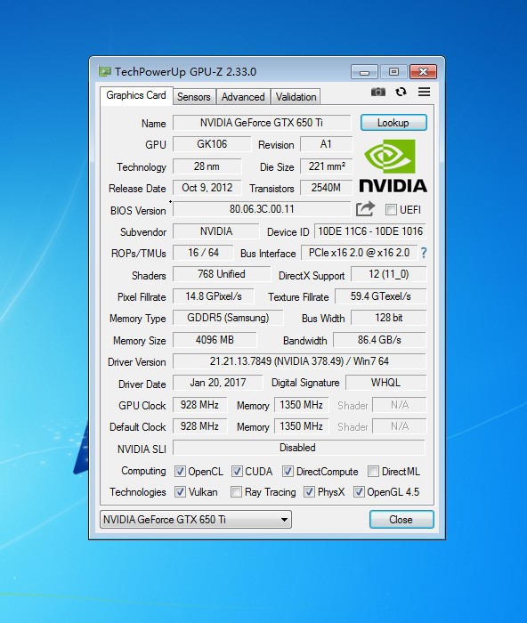The image size is (527, 623).
Task: Click the Computing label
Action: 143,471
